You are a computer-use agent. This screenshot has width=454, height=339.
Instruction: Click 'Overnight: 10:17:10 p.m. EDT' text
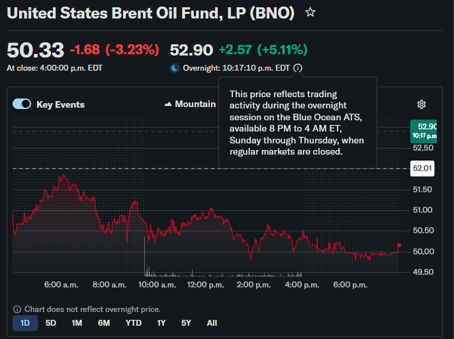coord(236,68)
